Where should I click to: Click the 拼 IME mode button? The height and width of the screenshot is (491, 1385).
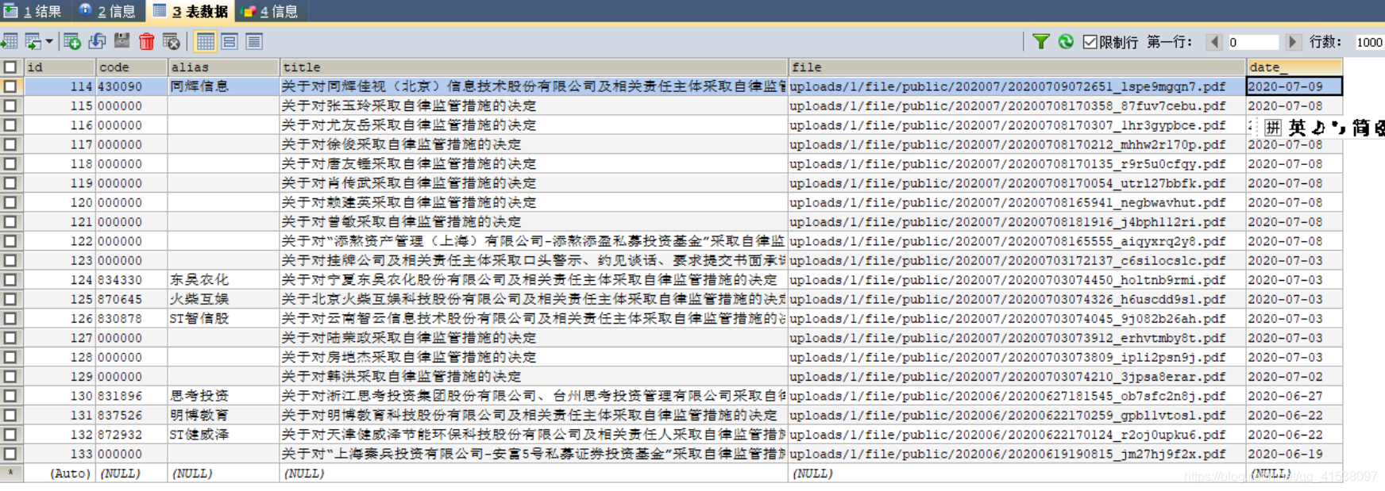tap(1273, 128)
